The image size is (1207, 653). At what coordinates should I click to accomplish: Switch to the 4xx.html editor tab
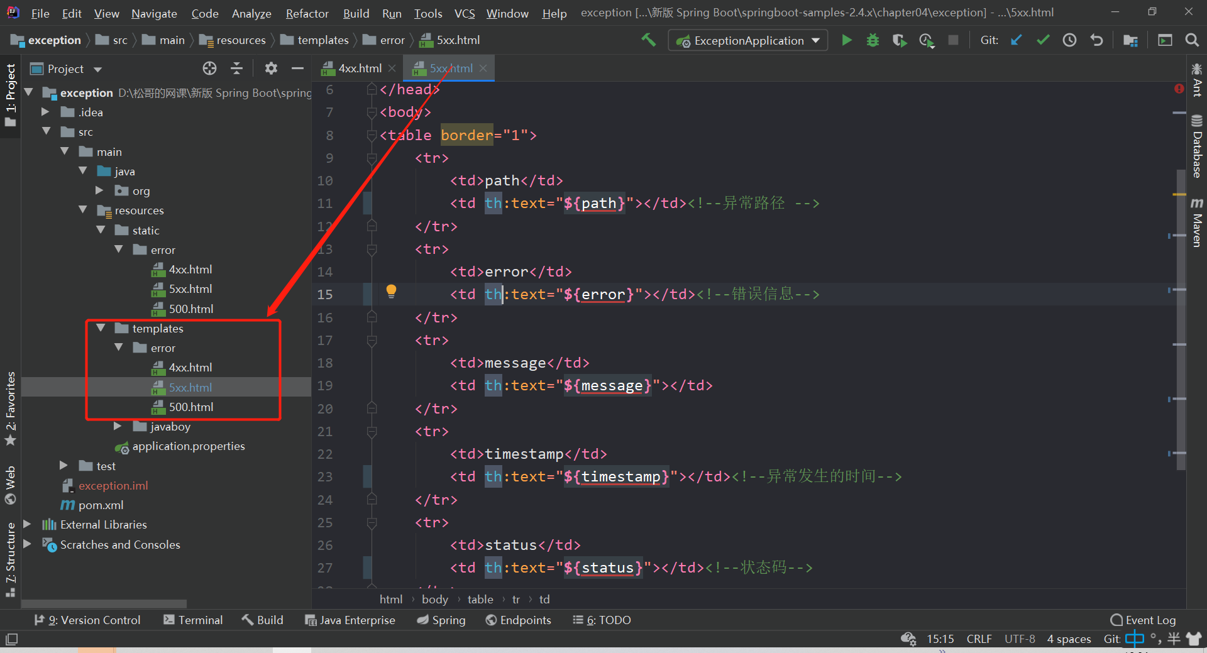(360, 69)
